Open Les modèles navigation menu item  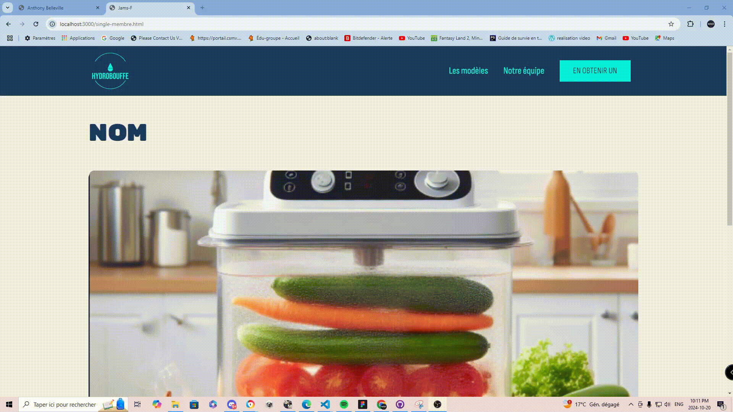pos(468,71)
